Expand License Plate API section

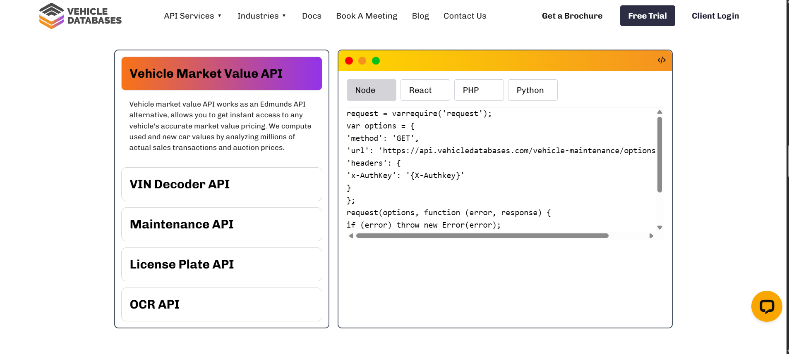[222, 264]
